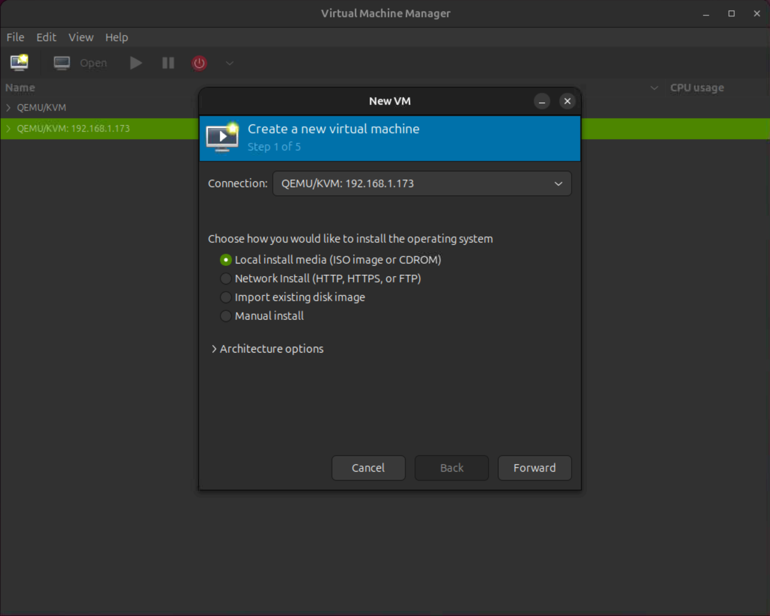Open the shutdown options arrow menu
770x616 pixels.
pos(229,63)
